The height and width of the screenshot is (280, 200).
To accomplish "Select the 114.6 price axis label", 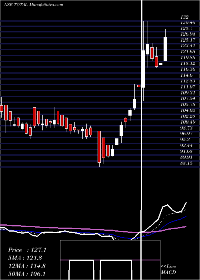I will pyautogui.click(x=186, y=75).
